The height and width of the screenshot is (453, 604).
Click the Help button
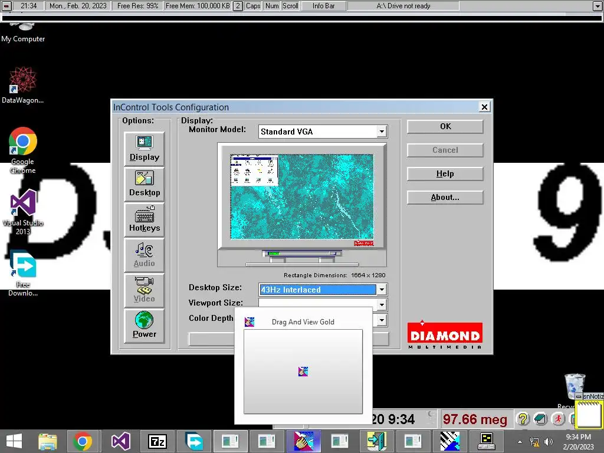(445, 174)
